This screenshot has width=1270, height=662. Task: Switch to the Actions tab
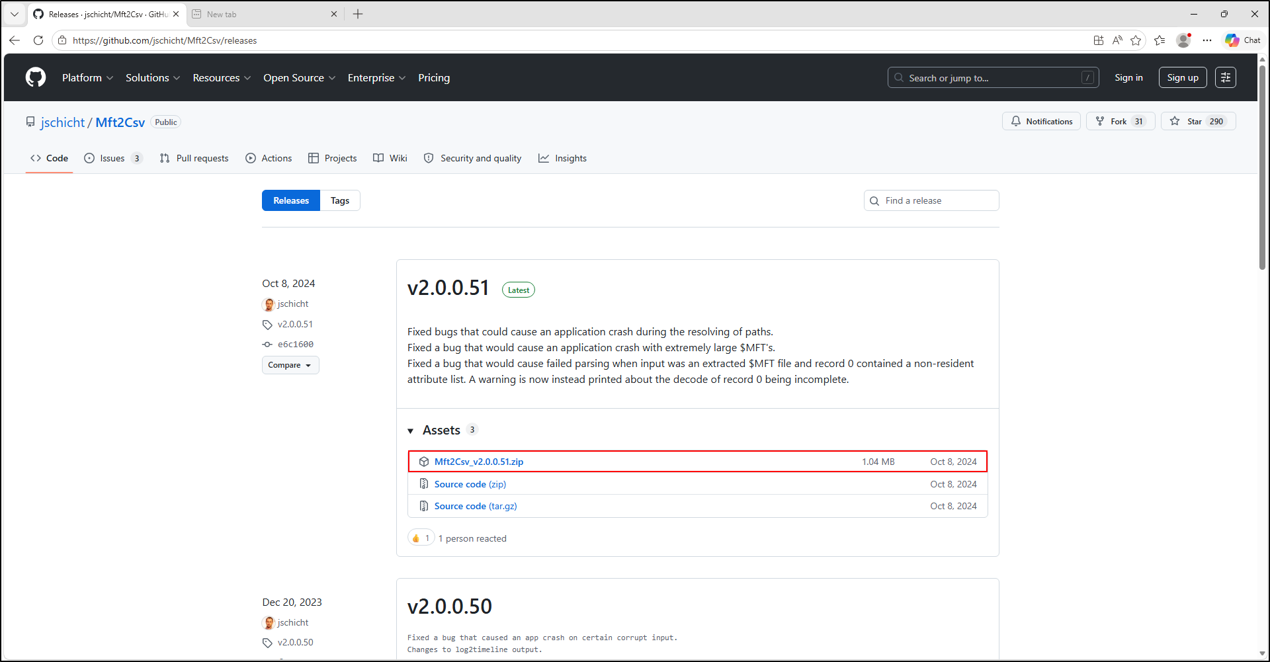click(x=269, y=158)
